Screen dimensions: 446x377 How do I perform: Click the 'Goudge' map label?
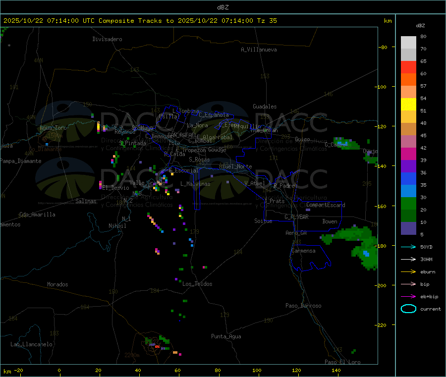[x=218, y=150]
